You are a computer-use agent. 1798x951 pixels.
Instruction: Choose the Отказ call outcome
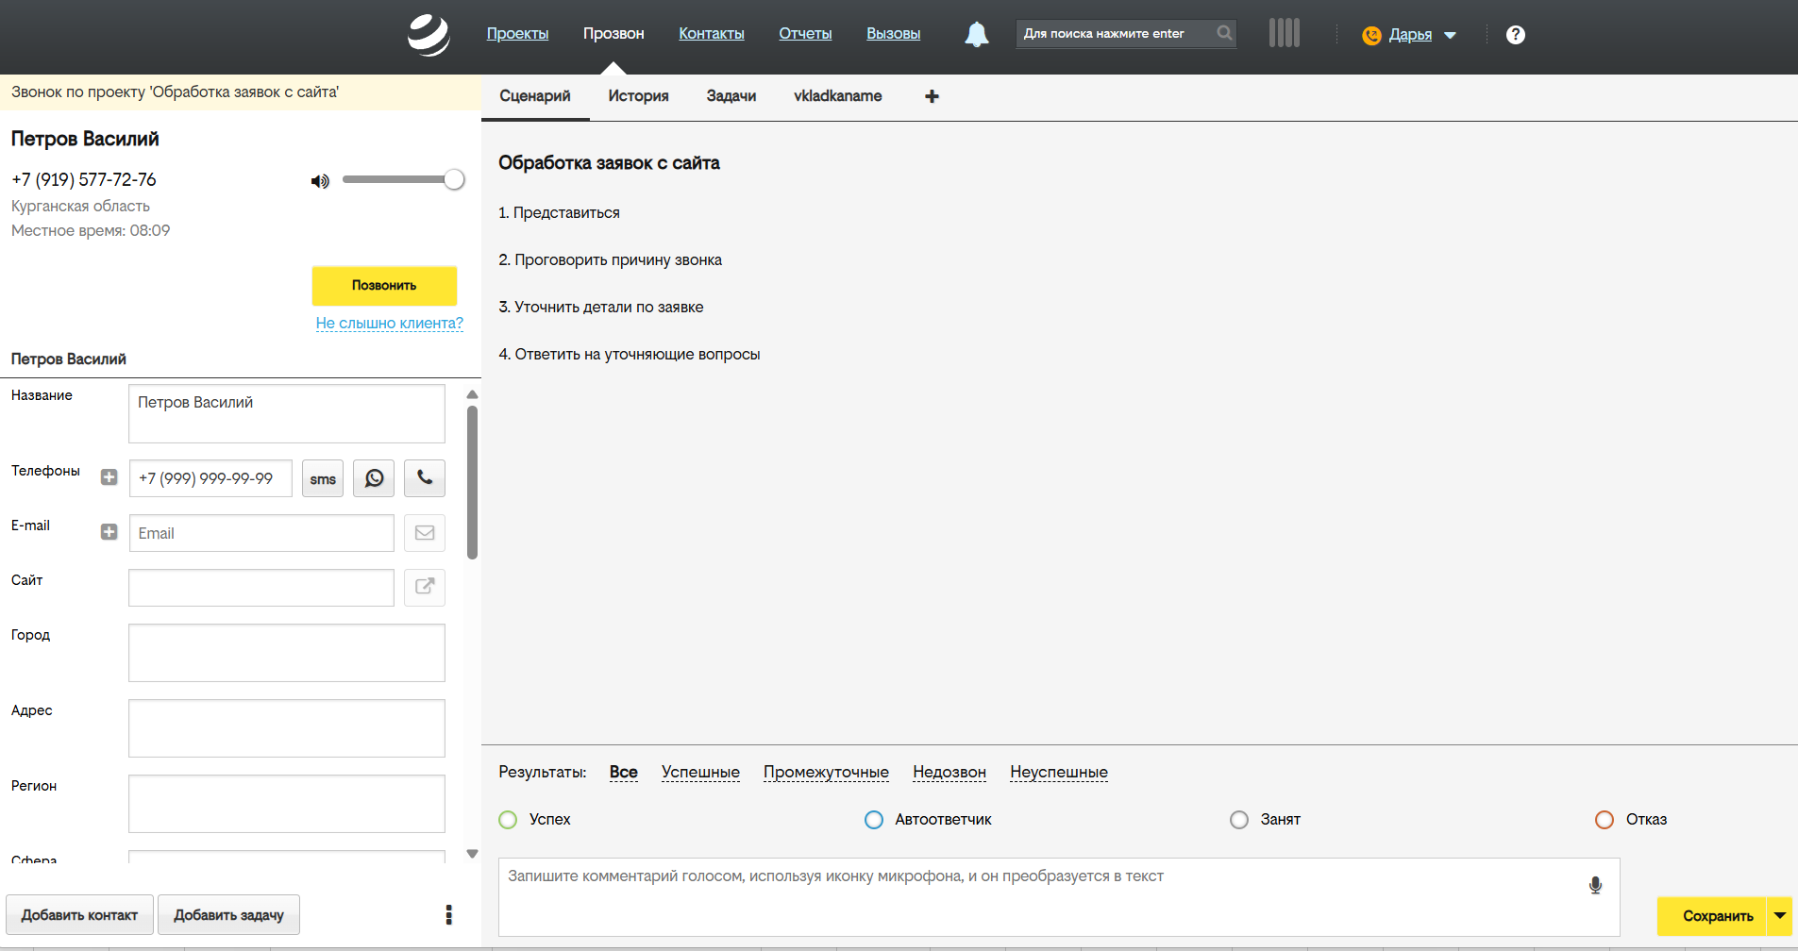1604,819
